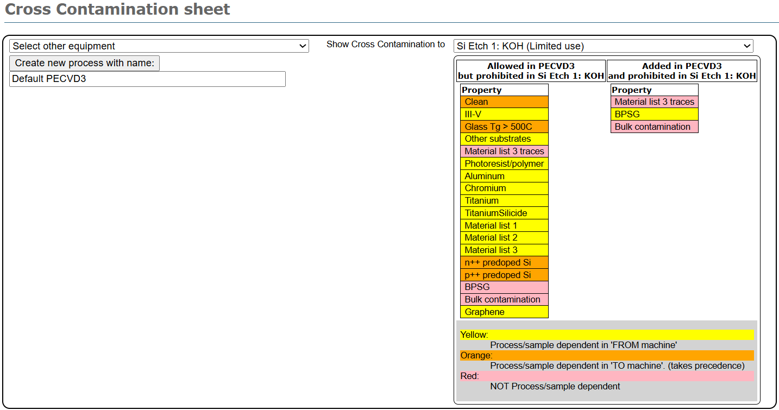Select the orange 'Clean' property row
Image resolution: width=779 pixels, height=410 pixels.
(x=504, y=102)
